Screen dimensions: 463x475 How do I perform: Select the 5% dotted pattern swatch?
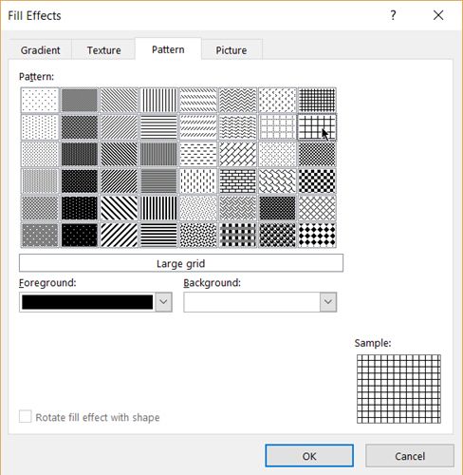(40, 100)
